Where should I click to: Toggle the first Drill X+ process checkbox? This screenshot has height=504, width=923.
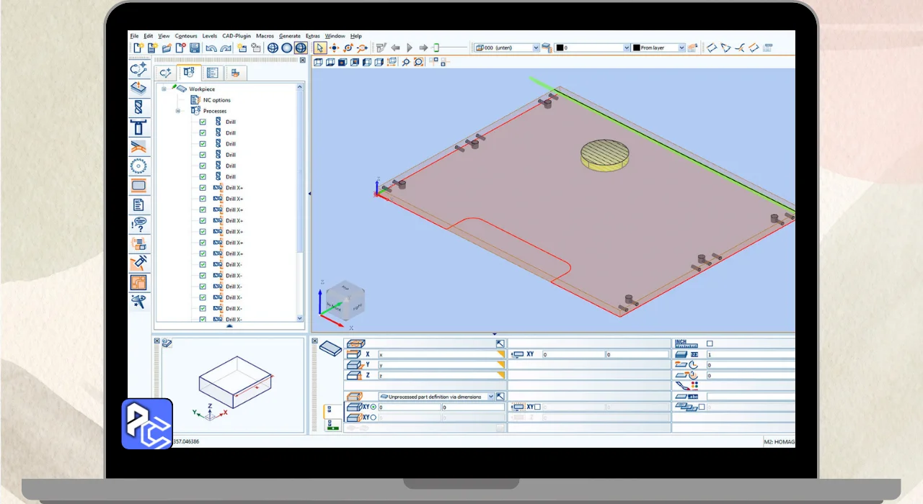tap(203, 188)
